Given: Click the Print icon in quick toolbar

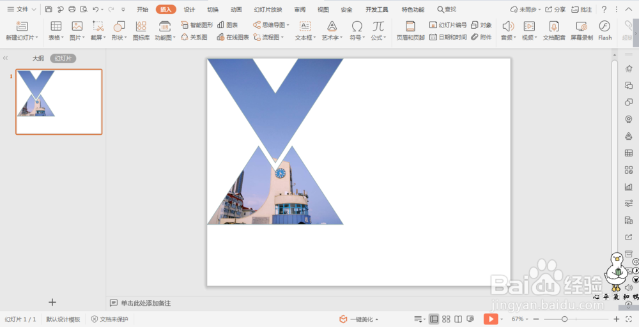Looking at the screenshot, I should click(72, 9).
